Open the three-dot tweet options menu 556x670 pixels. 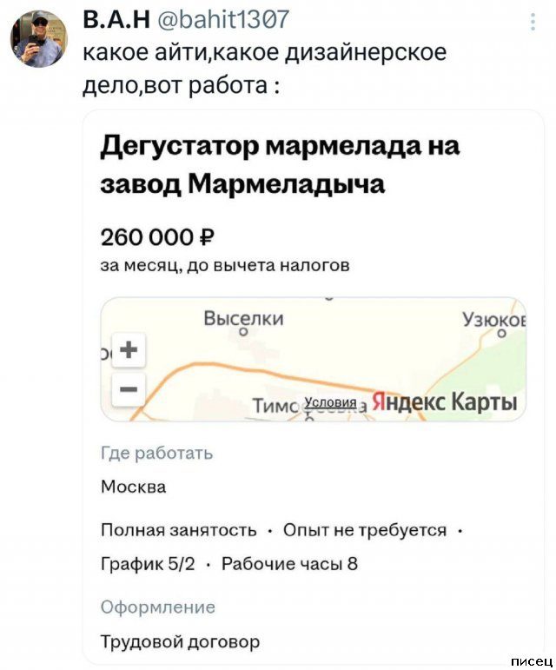532,23
